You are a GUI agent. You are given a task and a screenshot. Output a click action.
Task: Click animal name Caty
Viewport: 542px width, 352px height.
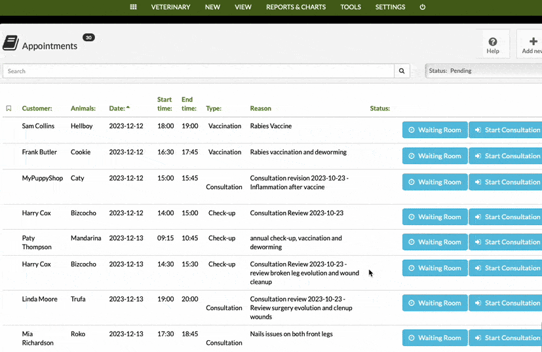point(77,178)
